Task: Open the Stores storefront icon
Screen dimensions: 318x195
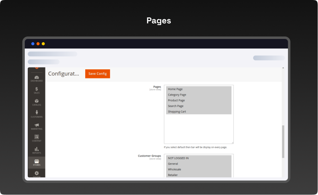Action: click(36, 162)
